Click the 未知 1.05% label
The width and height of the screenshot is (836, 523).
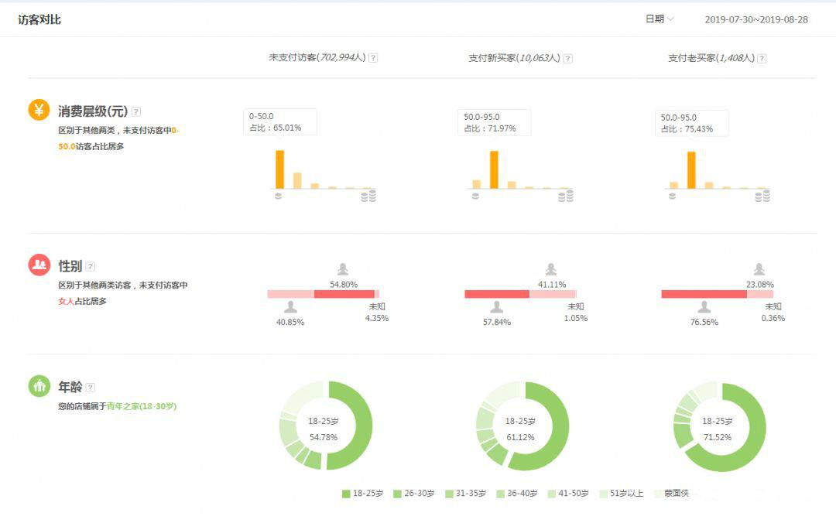pyautogui.click(x=576, y=313)
